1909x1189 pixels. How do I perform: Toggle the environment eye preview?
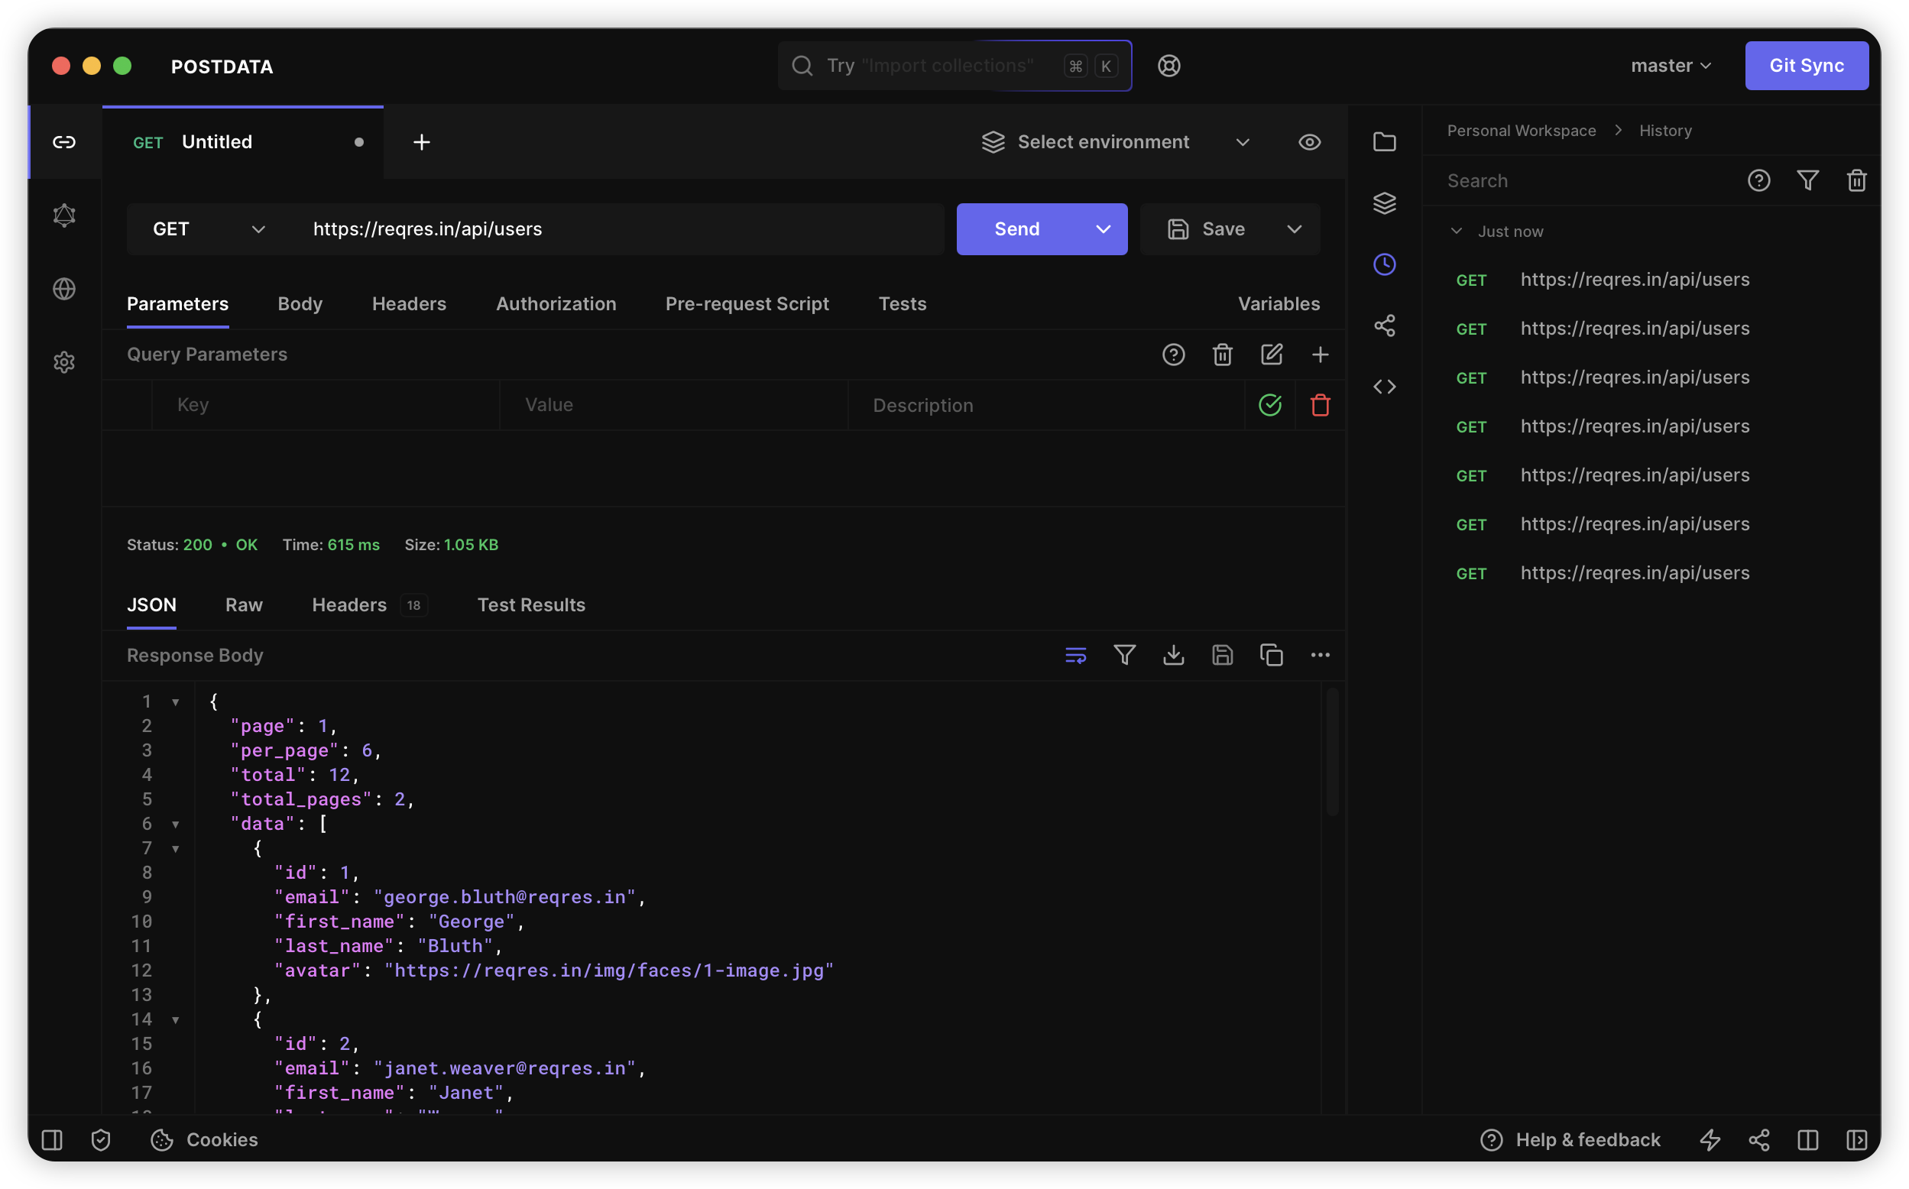tap(1309, 142)
